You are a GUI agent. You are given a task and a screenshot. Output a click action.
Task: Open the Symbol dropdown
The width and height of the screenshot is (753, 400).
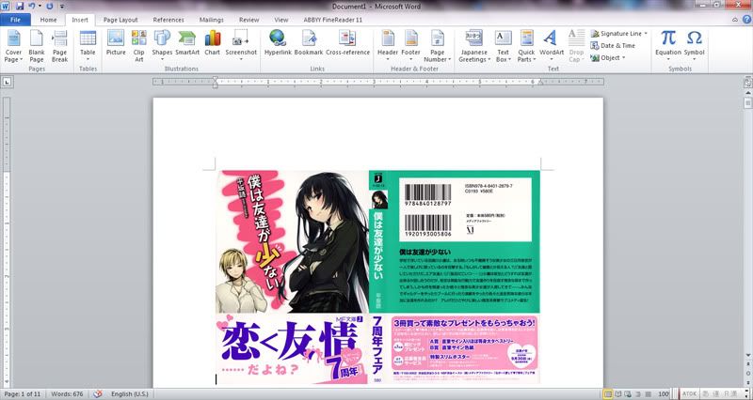694,46
